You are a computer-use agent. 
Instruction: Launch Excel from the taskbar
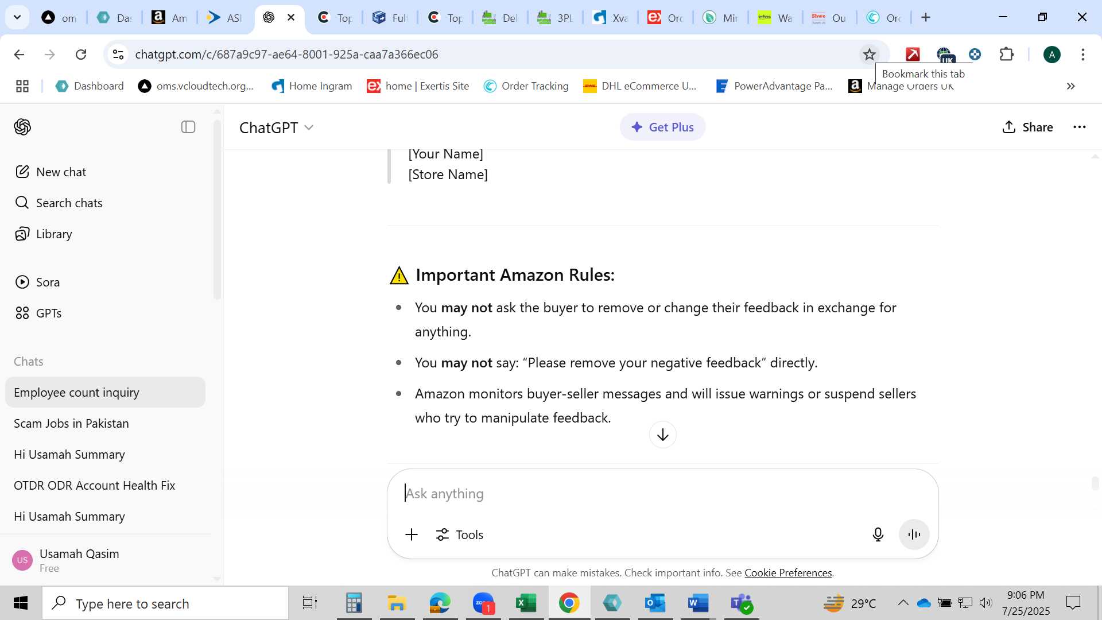[526, 603]
